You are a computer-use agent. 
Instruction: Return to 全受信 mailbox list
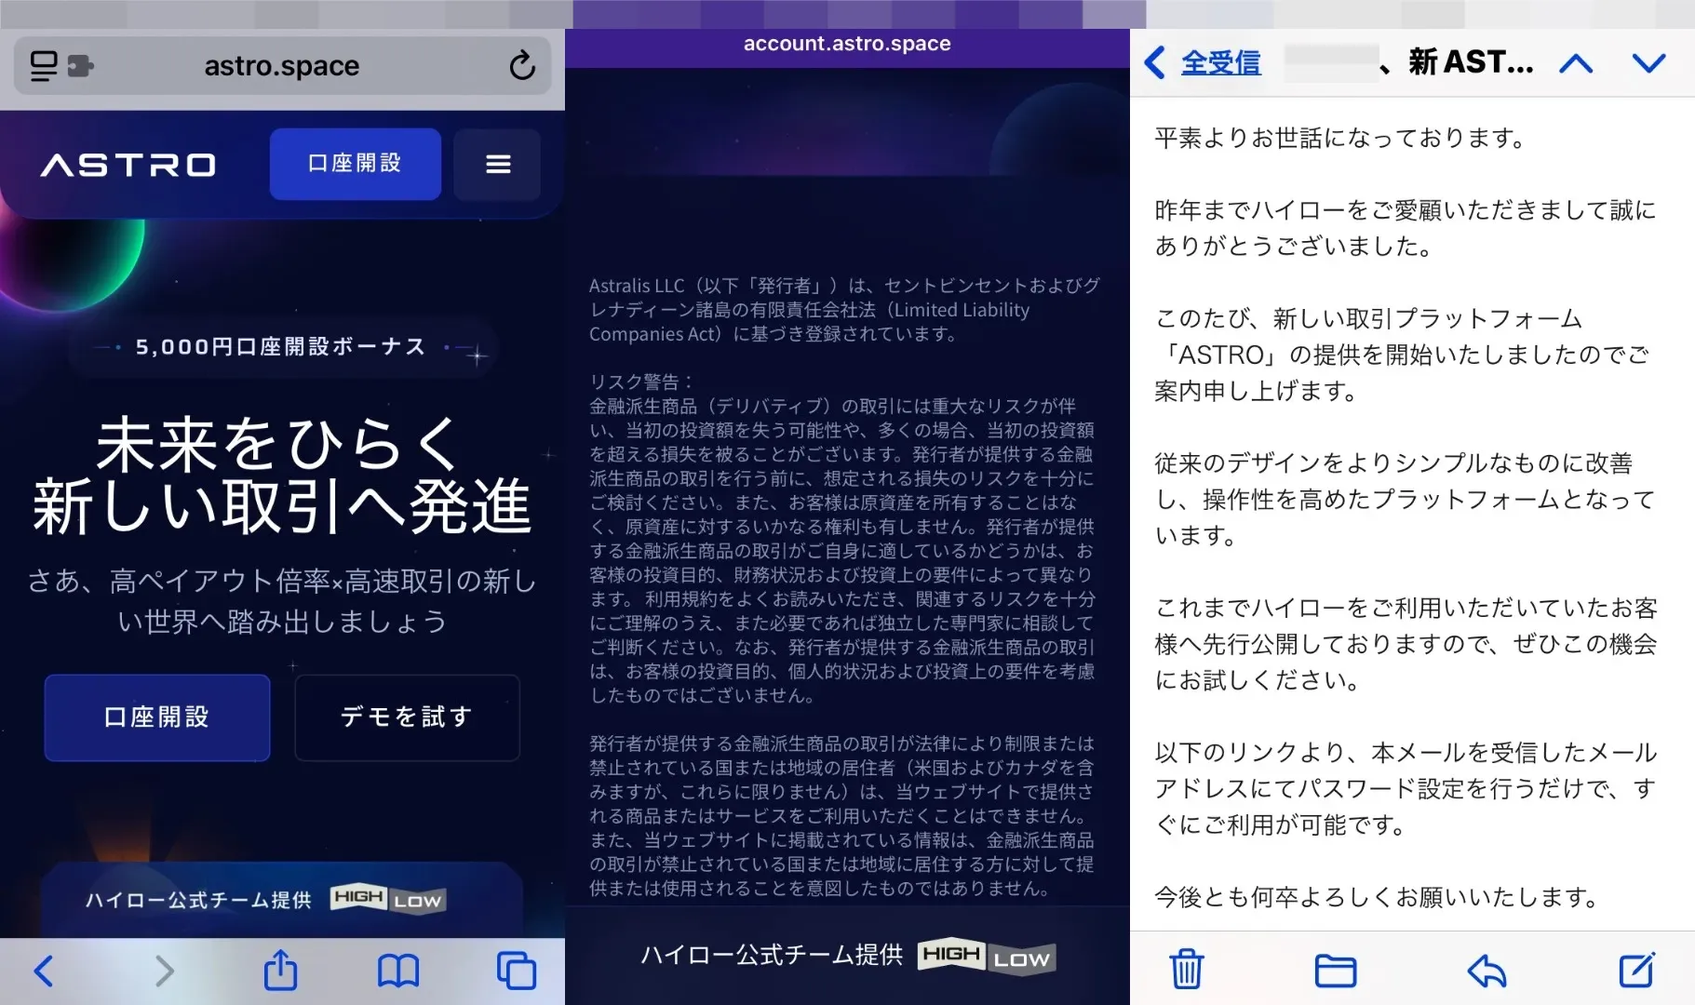(1202, 62)
